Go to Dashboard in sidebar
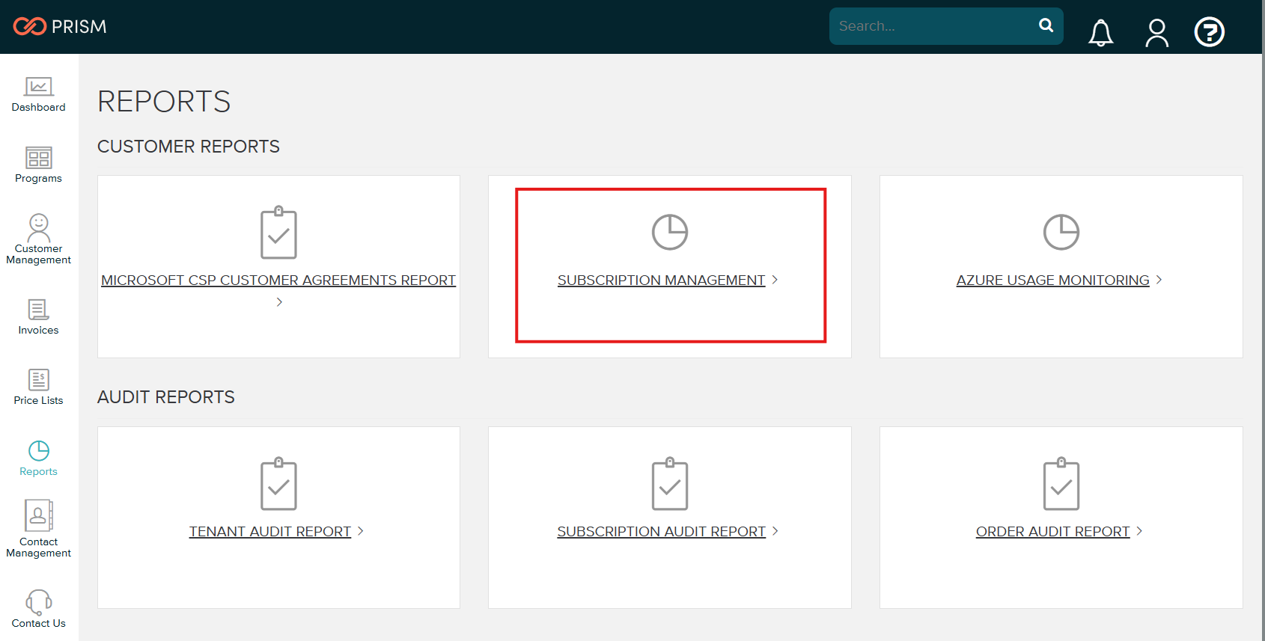Viewport: 1265px width, 641px height. tap(38, 95)
